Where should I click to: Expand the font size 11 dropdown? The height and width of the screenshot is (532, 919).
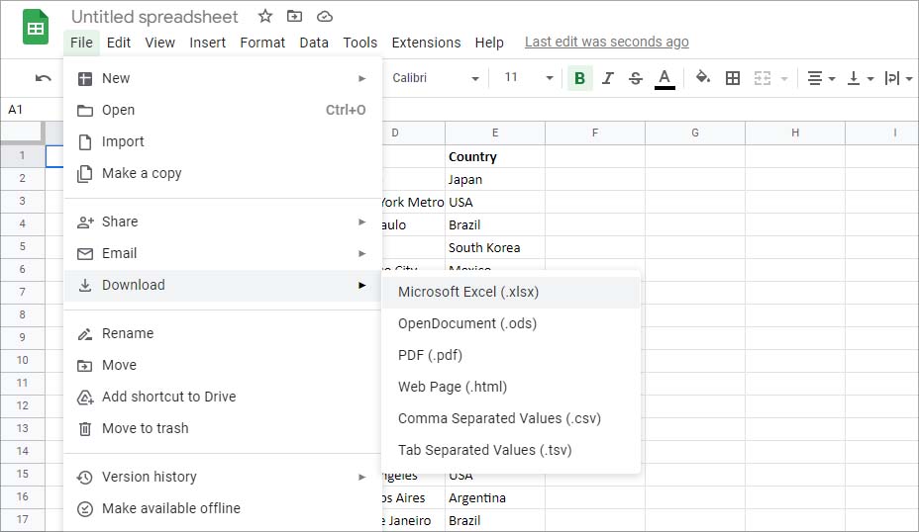pyautogui.click(x=528, y=78)
